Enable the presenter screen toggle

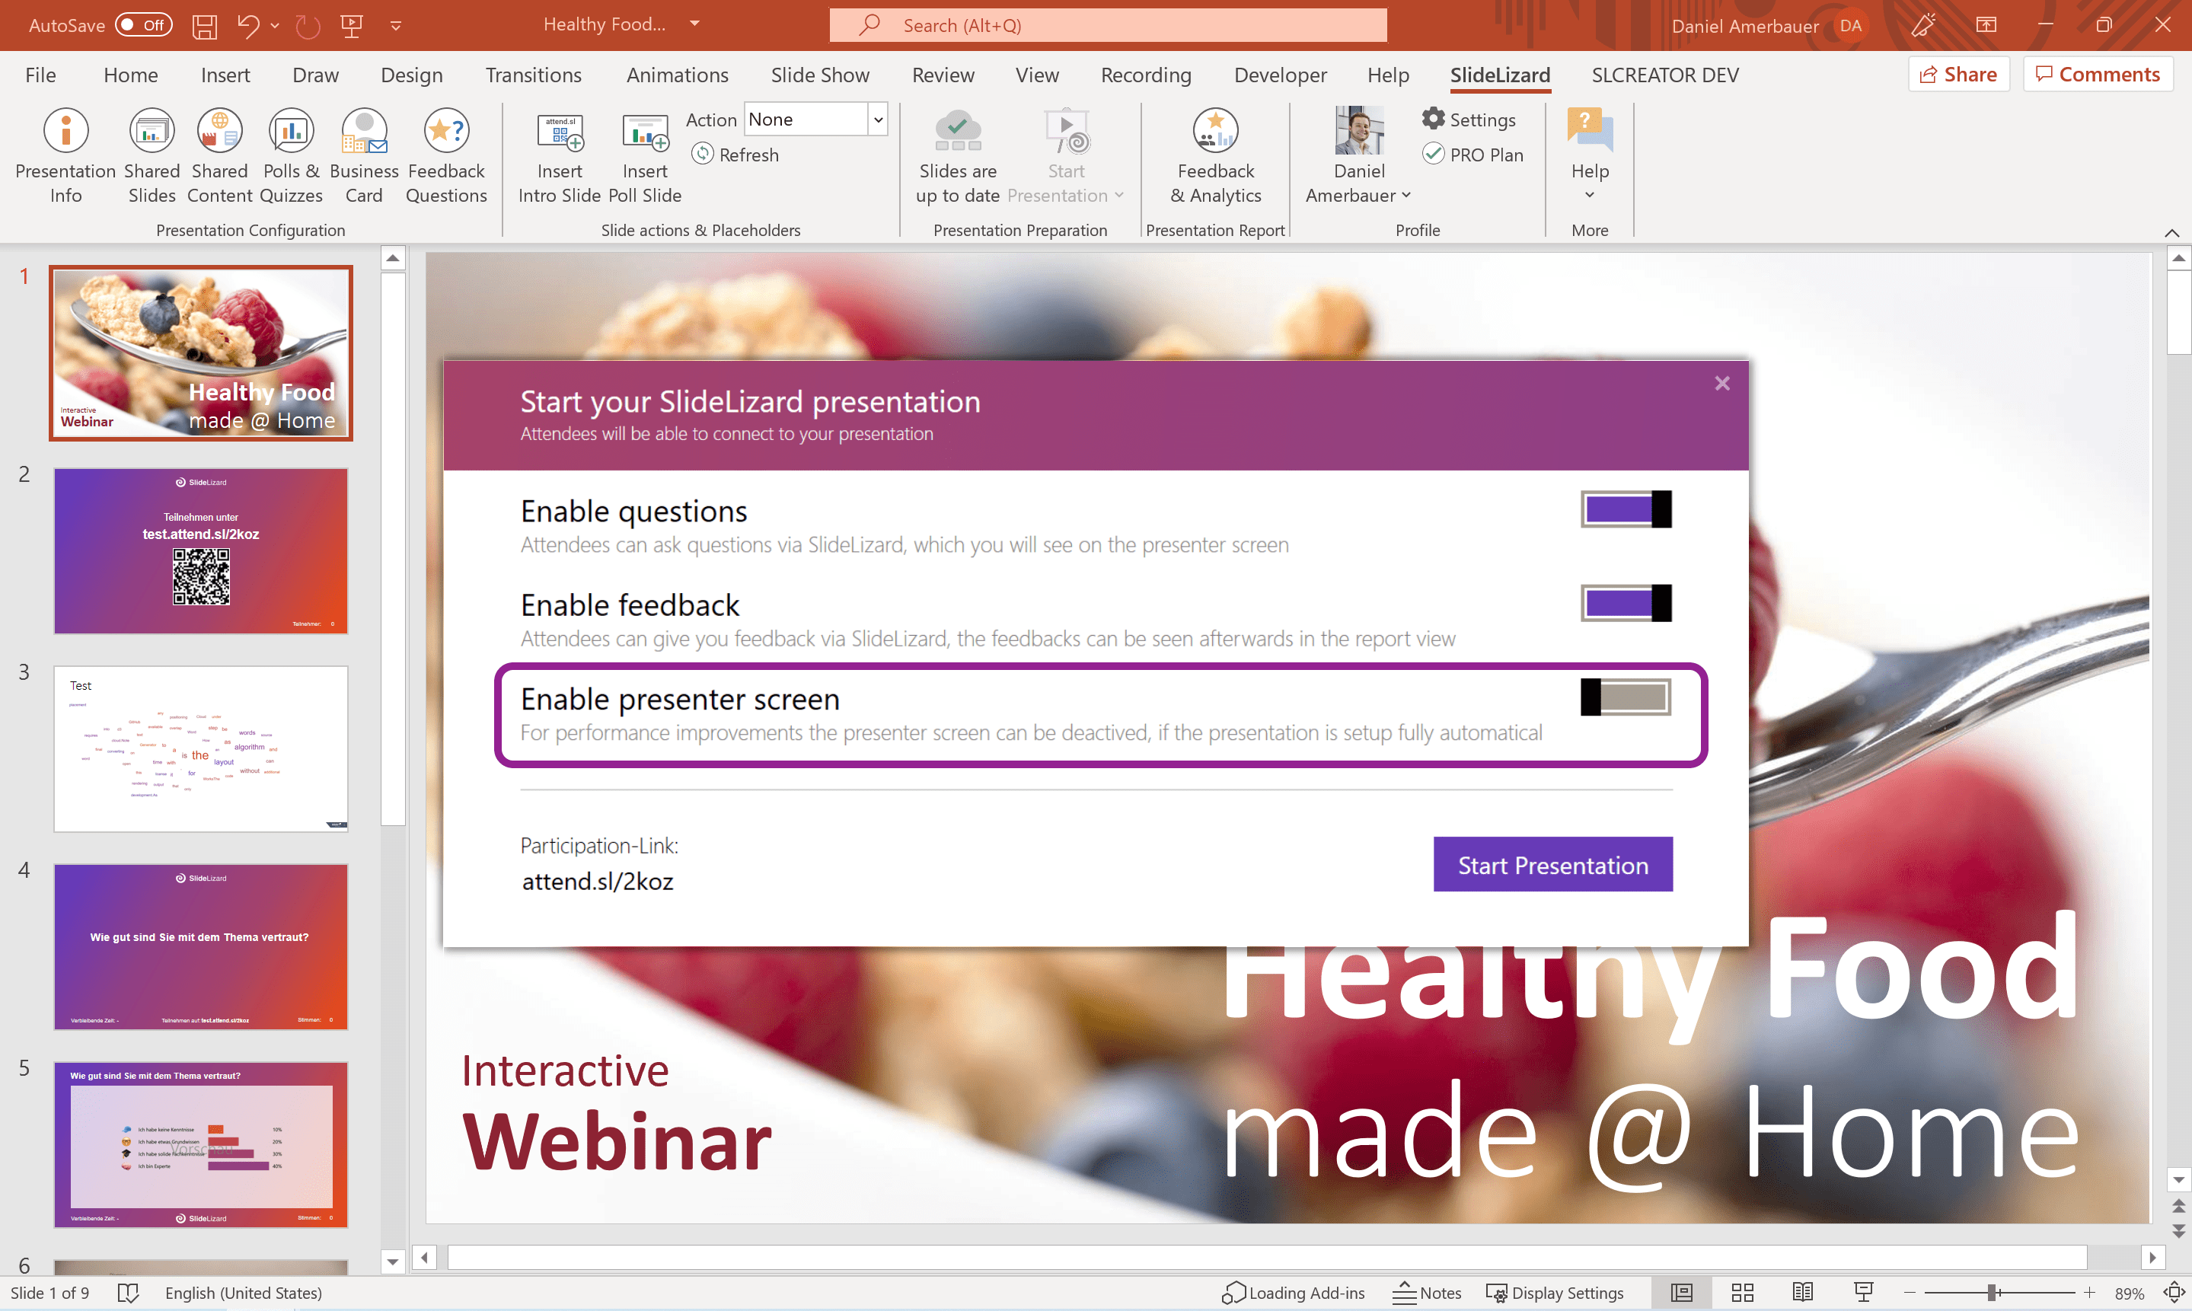tap(1626, 698)
